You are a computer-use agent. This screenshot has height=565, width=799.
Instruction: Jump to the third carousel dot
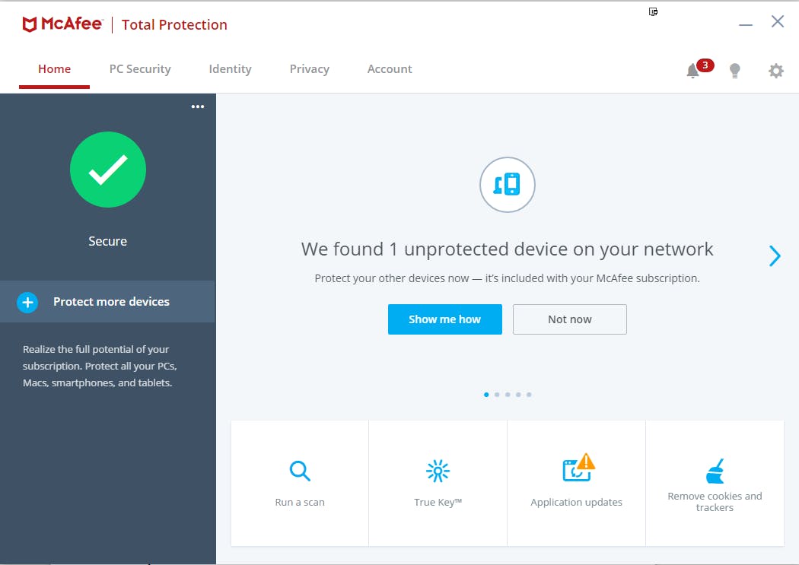508,395
